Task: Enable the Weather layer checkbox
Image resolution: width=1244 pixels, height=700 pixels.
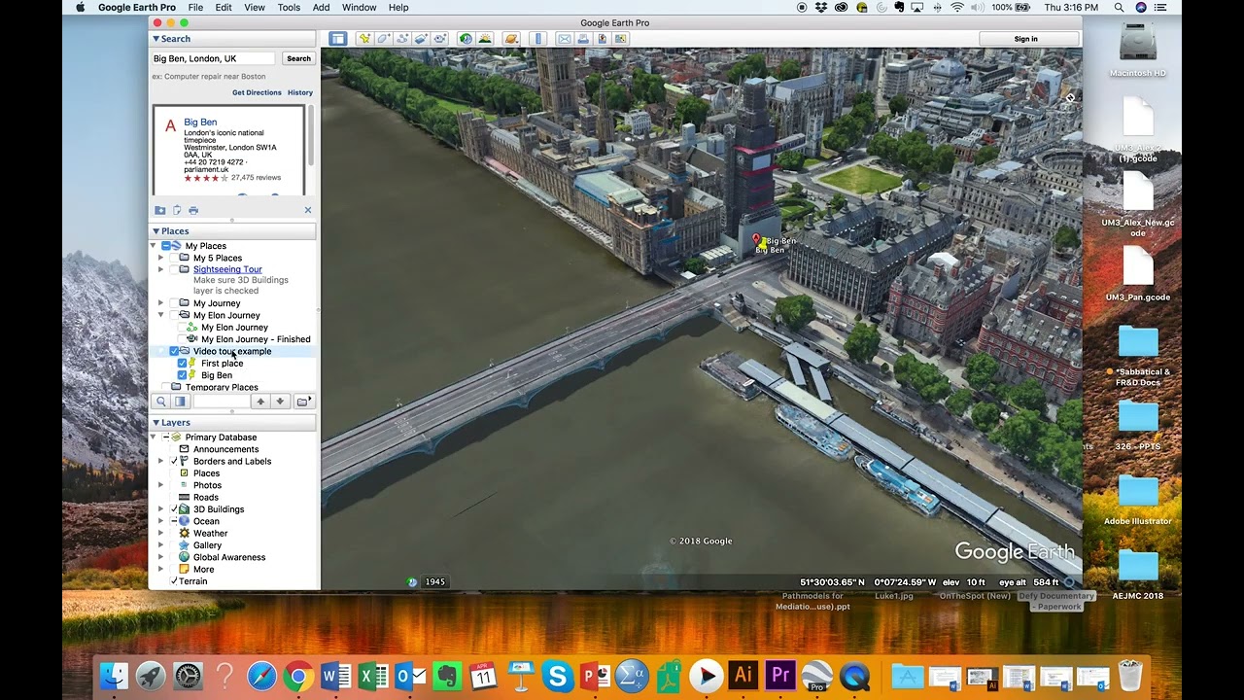Action: pyautogui.click(x=174, y=533)
